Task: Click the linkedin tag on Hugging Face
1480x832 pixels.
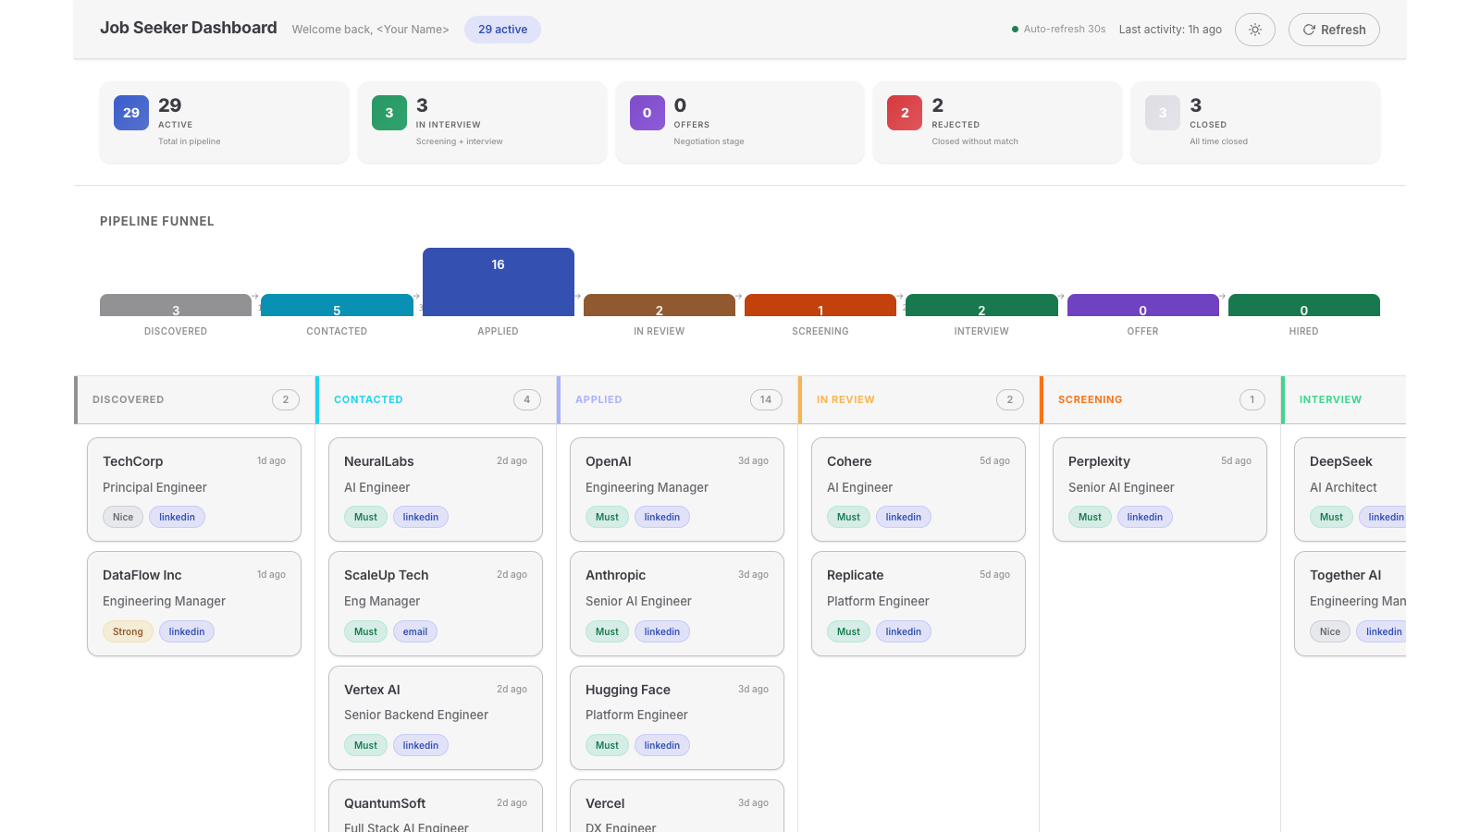Action: tap(662, 745)
